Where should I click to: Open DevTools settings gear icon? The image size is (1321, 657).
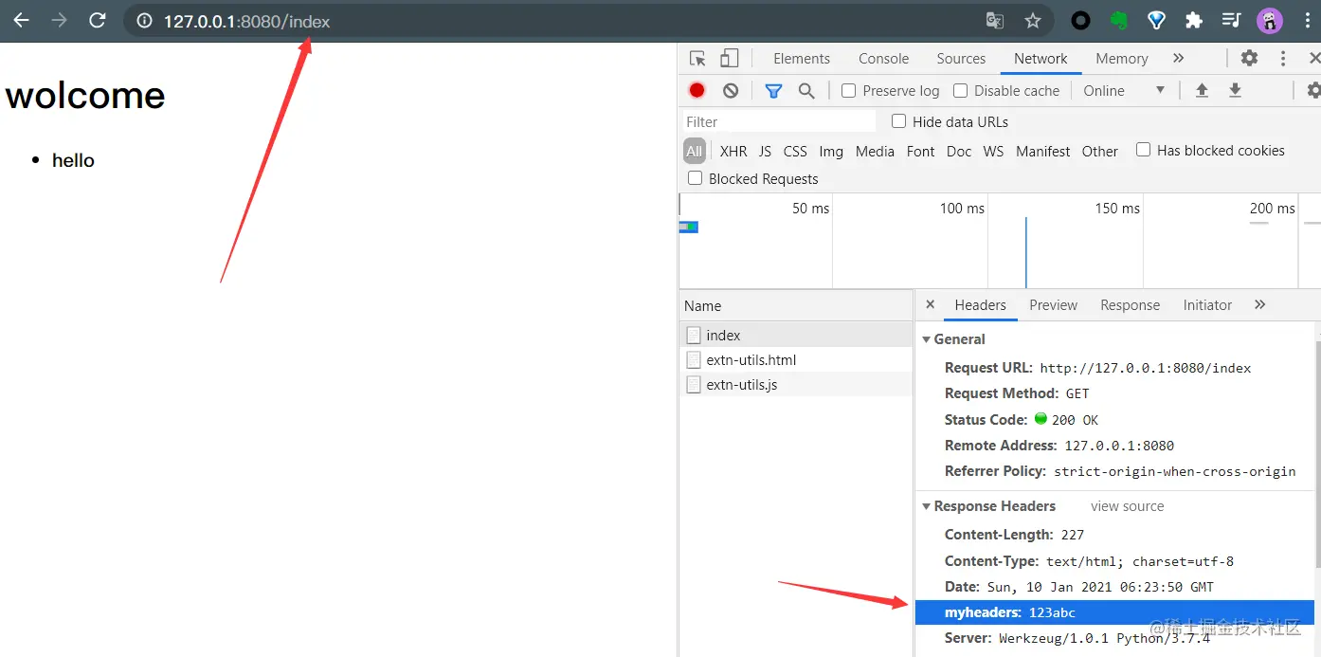coord(1249,59)
